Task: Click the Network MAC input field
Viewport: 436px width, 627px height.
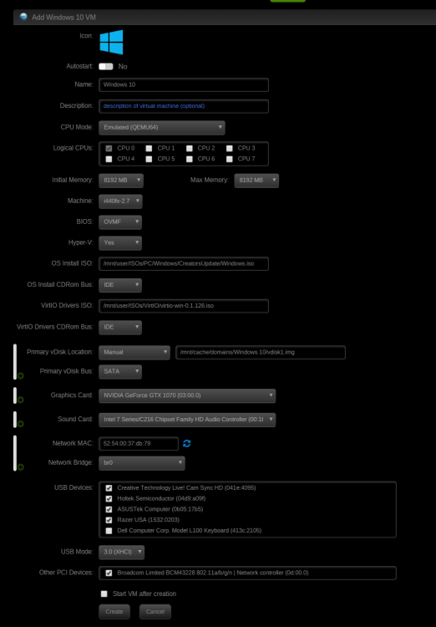Action: tap(139, 443)
